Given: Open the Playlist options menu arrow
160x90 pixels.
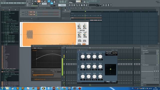Looking at the screenshot, I should tap(62, 8).
